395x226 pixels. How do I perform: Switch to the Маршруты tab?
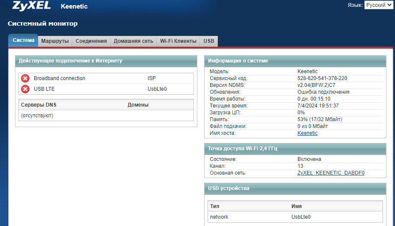coord(54,41)
